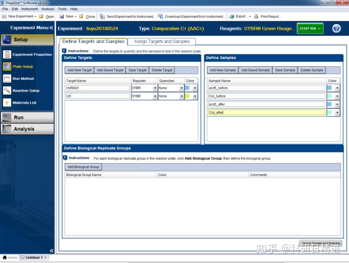
Task: Click the miR843 target color swatch
Action: [187, 88]
